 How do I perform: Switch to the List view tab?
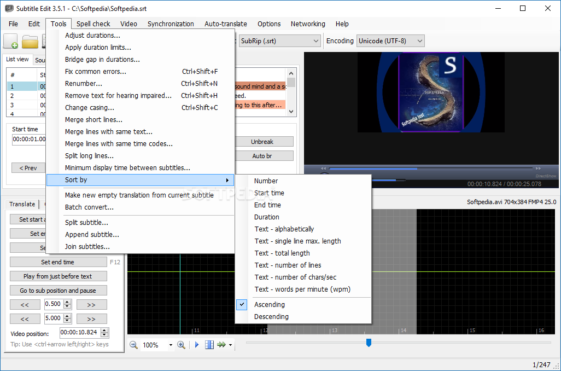coord(17,60)
